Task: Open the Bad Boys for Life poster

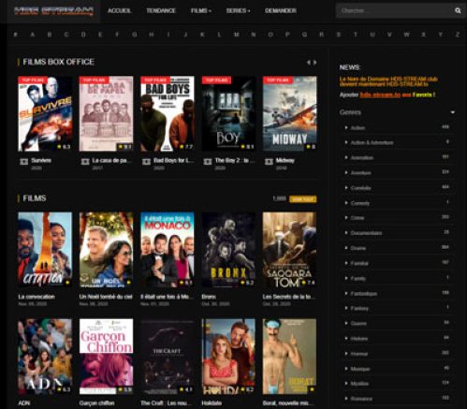Action: 168,113
